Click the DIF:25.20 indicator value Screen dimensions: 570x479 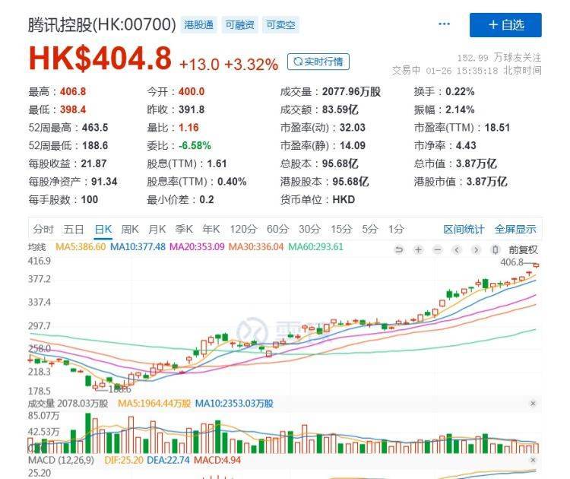[x=124, y=460]
